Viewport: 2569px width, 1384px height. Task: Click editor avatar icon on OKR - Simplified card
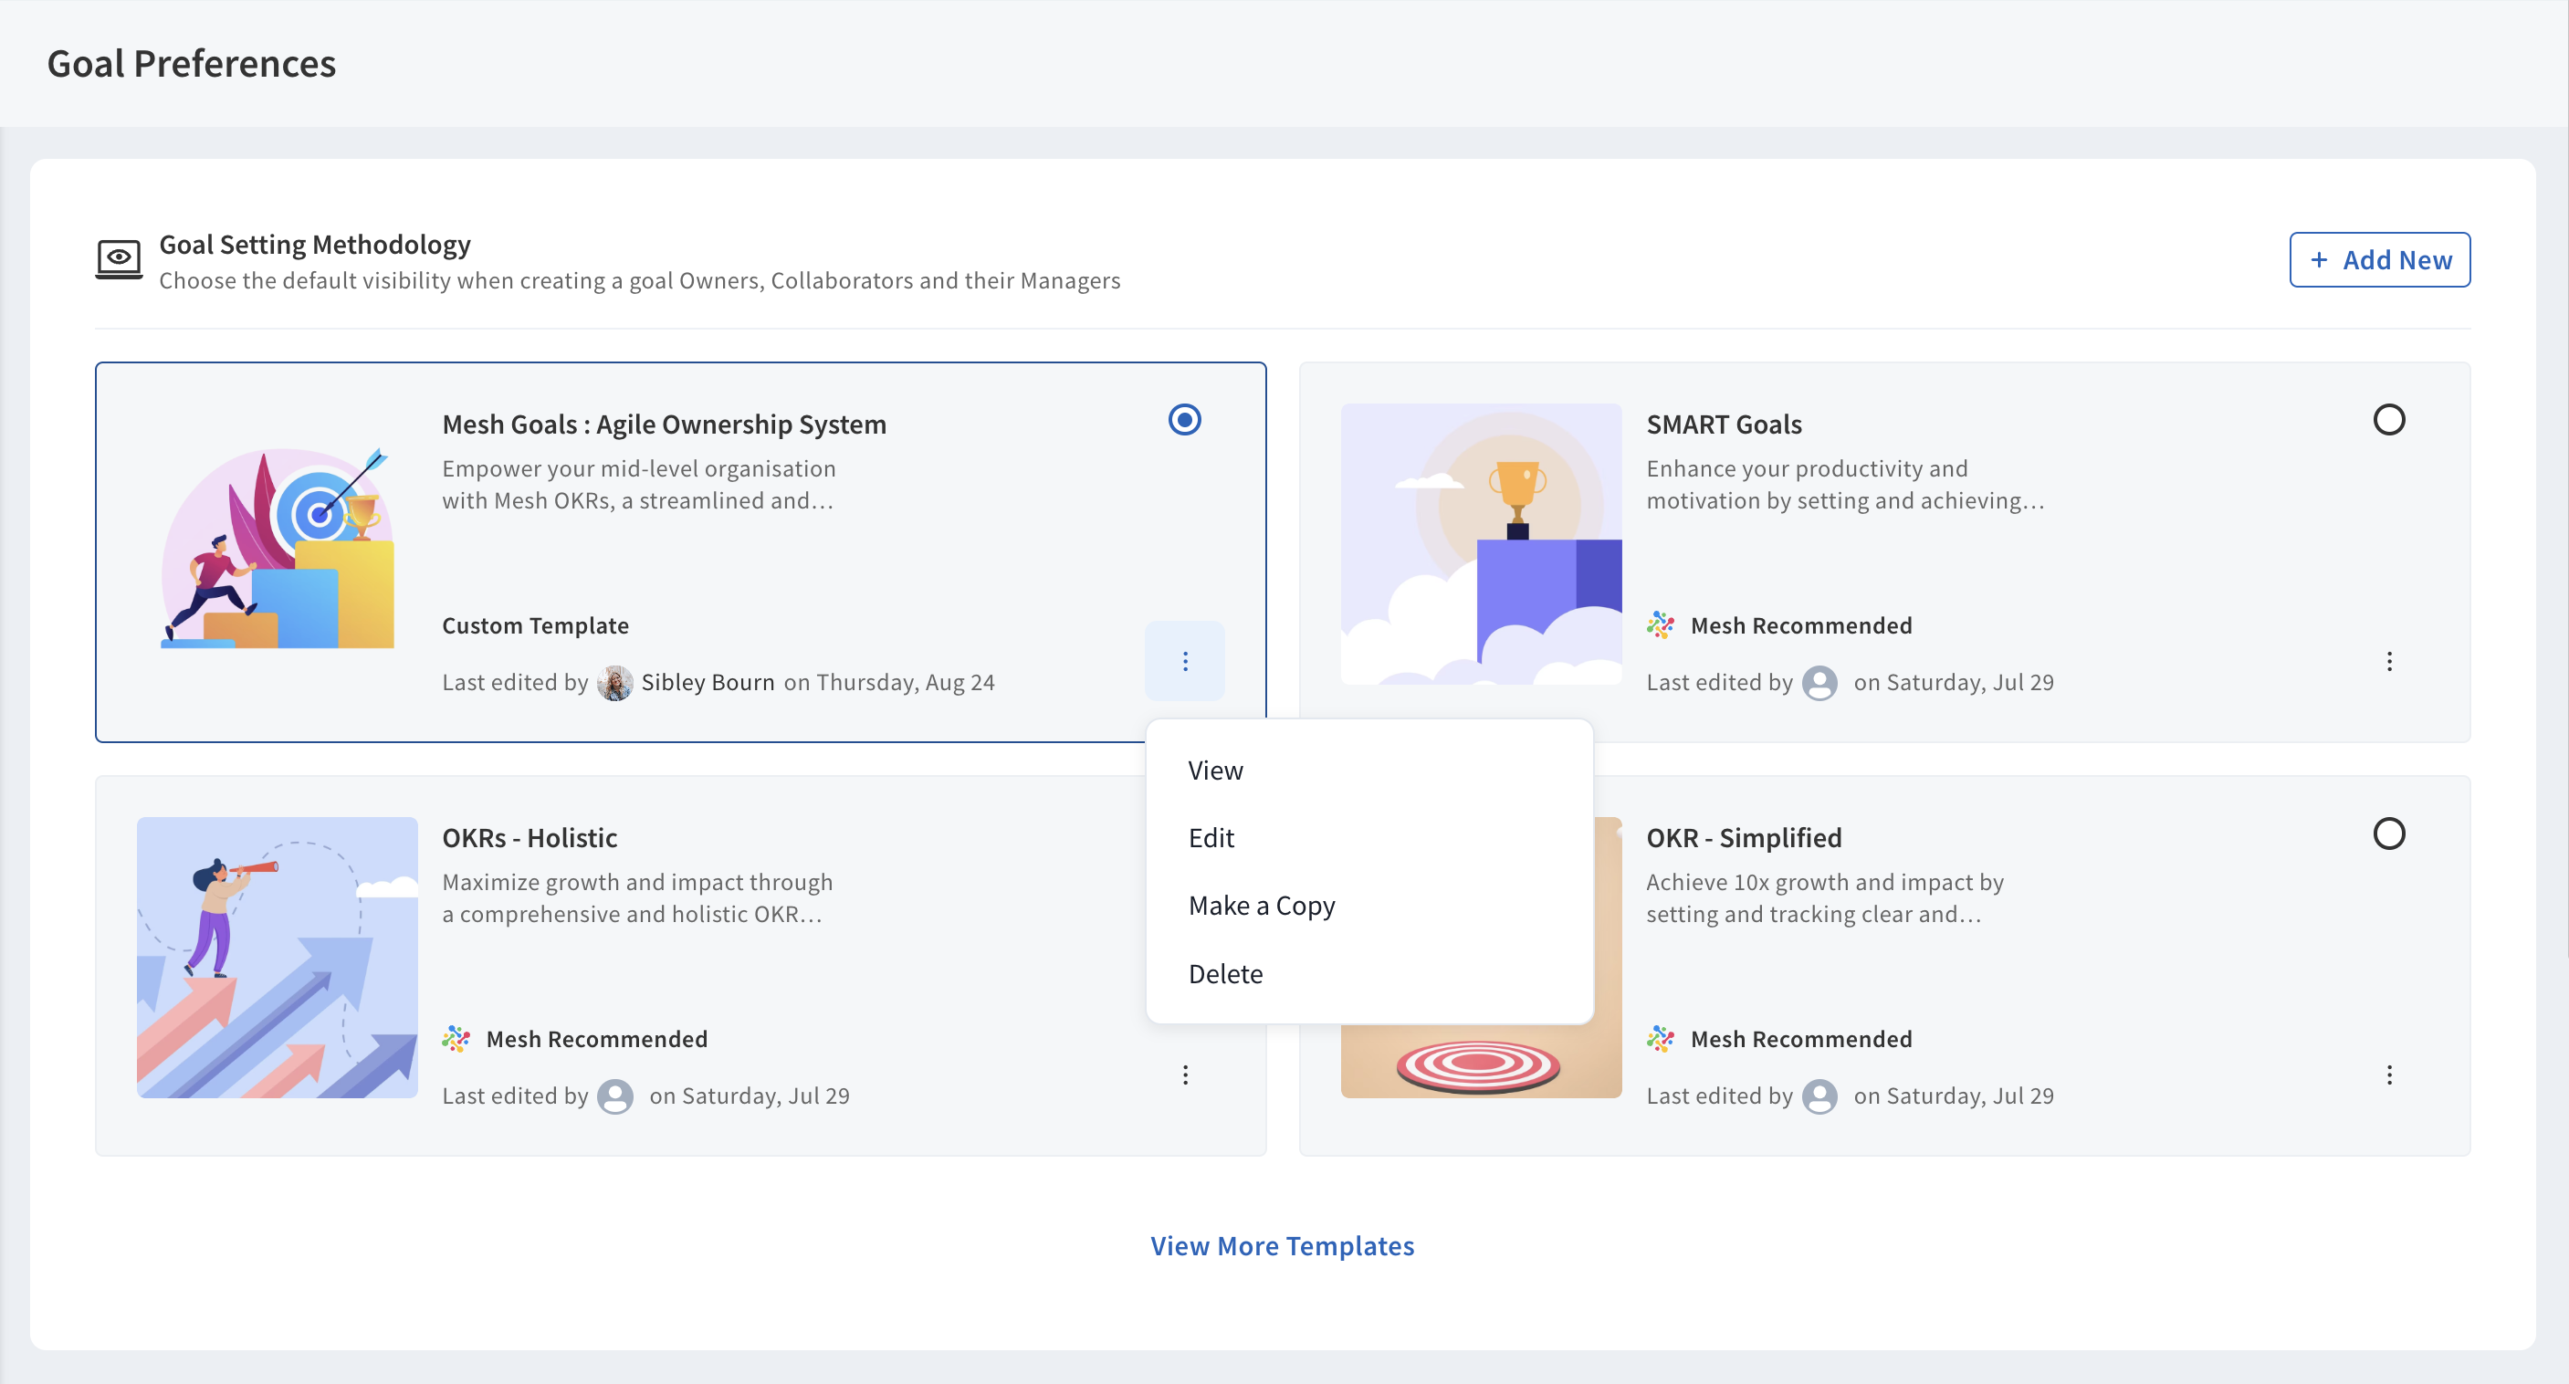(1819, 1096)
